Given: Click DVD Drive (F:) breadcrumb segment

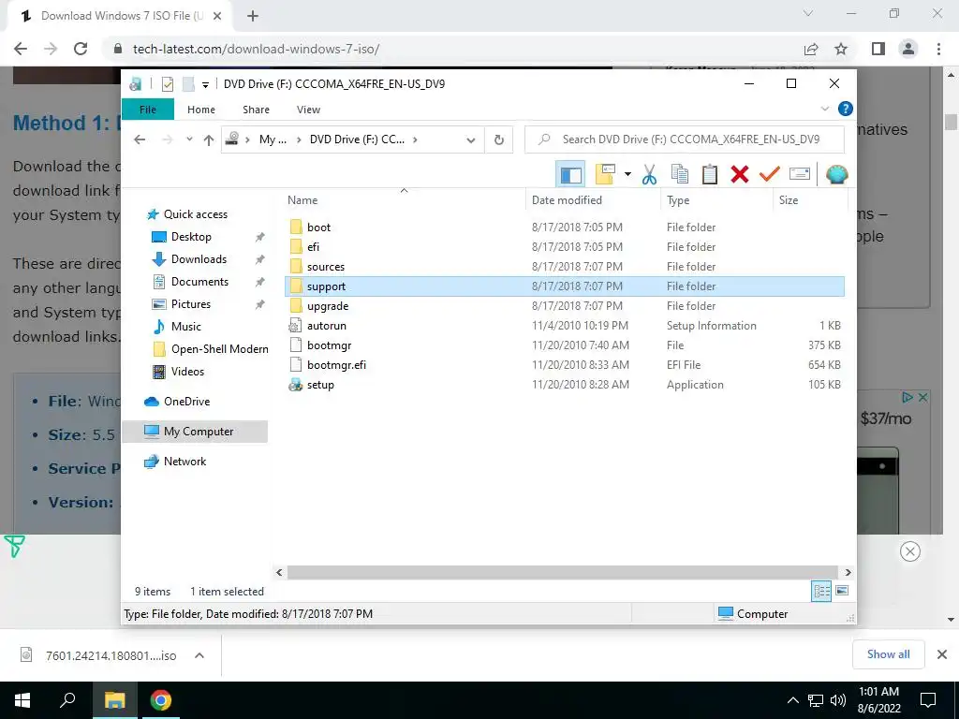Looking at the screenshot, I should [357, 139].
